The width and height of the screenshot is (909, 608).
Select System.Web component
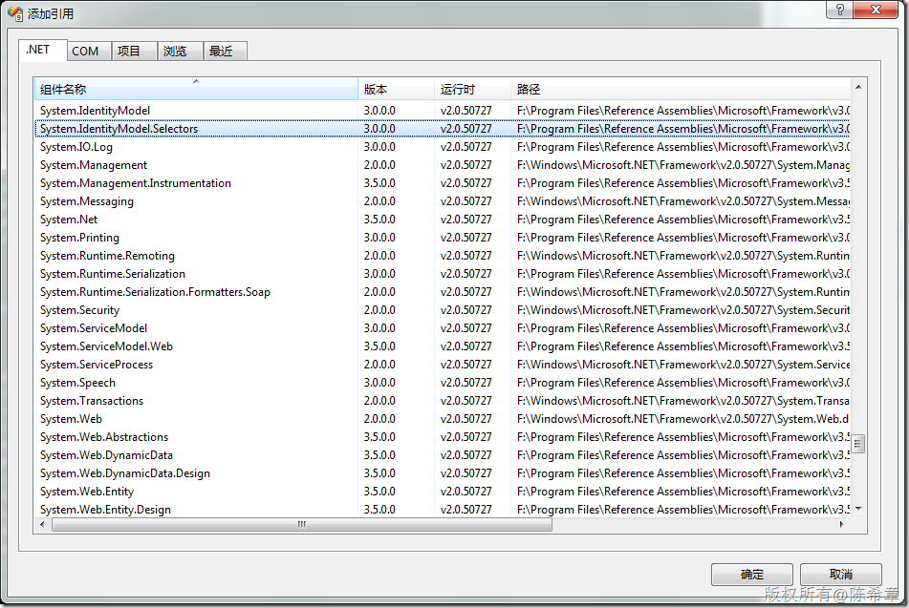(443, 419)
